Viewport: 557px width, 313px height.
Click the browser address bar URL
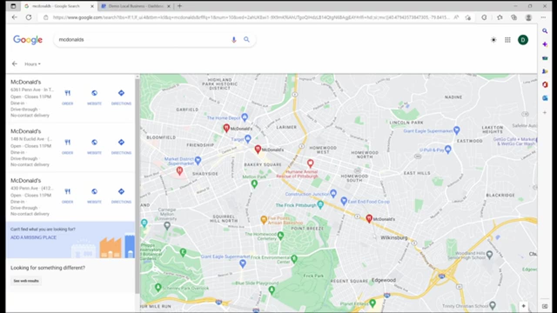[x=251, y=17]
